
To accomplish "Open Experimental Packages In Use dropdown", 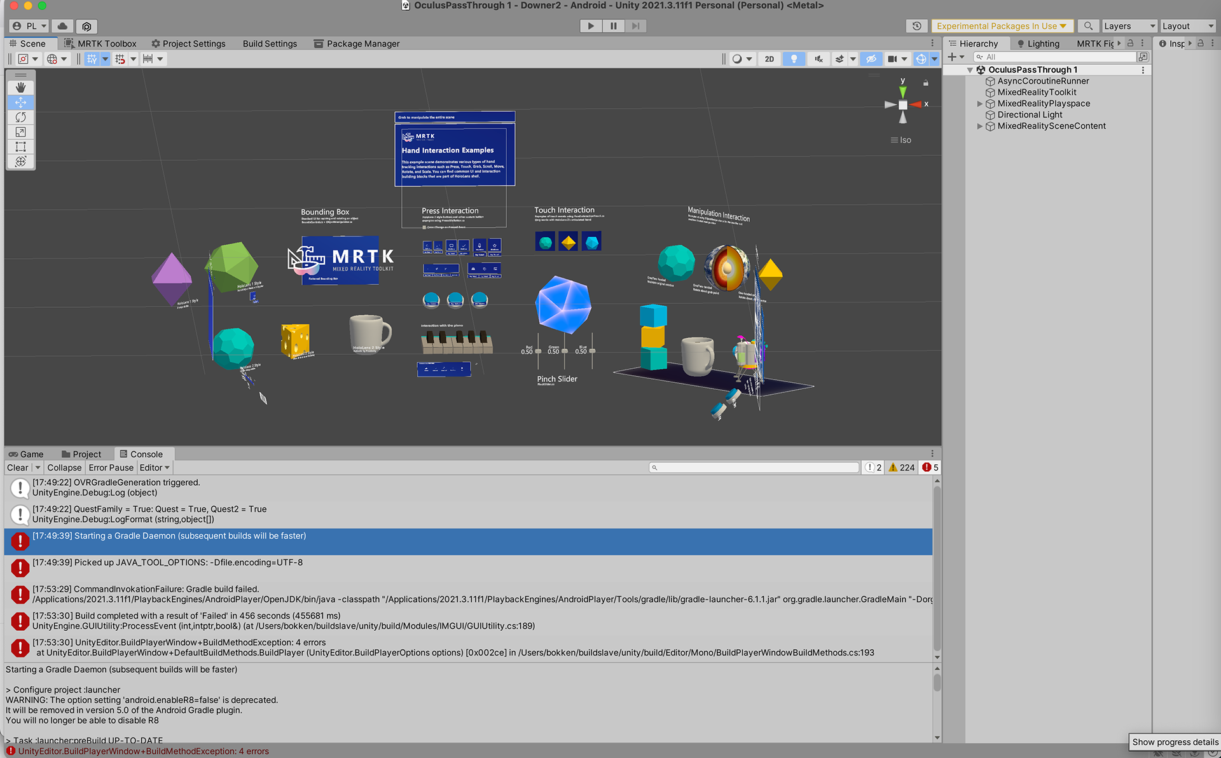I will tap(1002, 26).
